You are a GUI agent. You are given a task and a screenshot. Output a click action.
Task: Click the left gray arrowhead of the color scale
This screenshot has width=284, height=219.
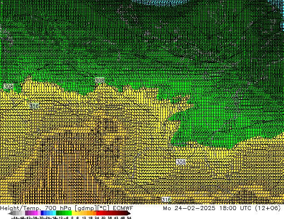point(10,213)
